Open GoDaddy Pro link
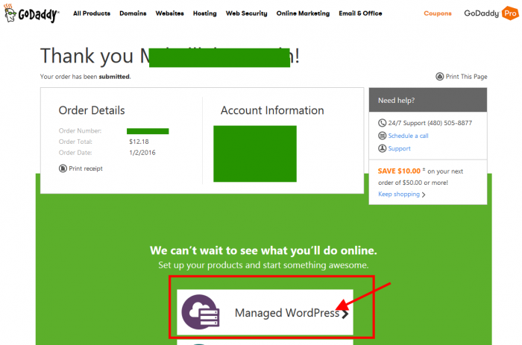 click(x=491, y=13)
